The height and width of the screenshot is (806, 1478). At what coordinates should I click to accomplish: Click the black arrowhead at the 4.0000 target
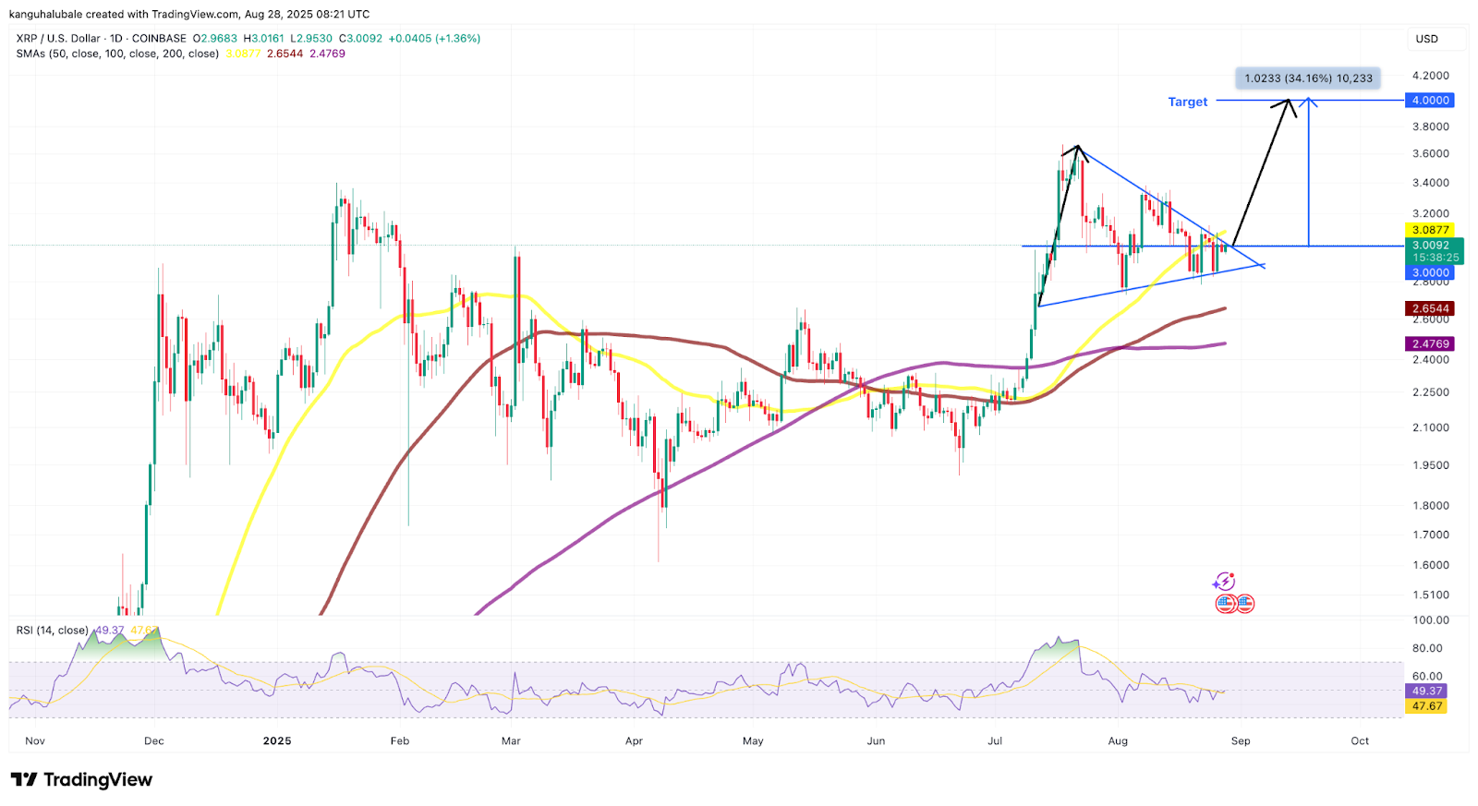click(x=1289, y=103)
